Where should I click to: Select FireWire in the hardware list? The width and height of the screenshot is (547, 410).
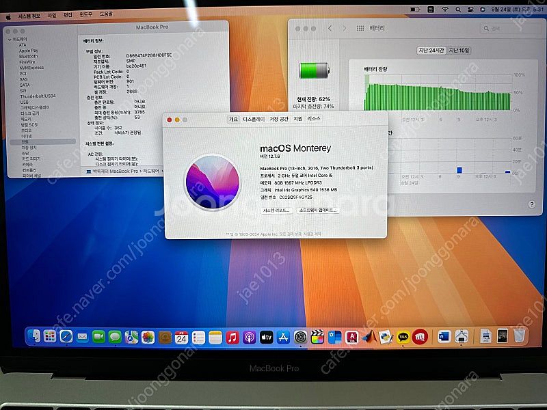[x=27, y=62]
